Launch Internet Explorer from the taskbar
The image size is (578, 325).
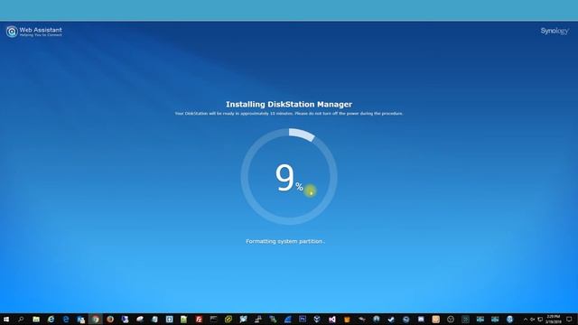coord(51,319)
